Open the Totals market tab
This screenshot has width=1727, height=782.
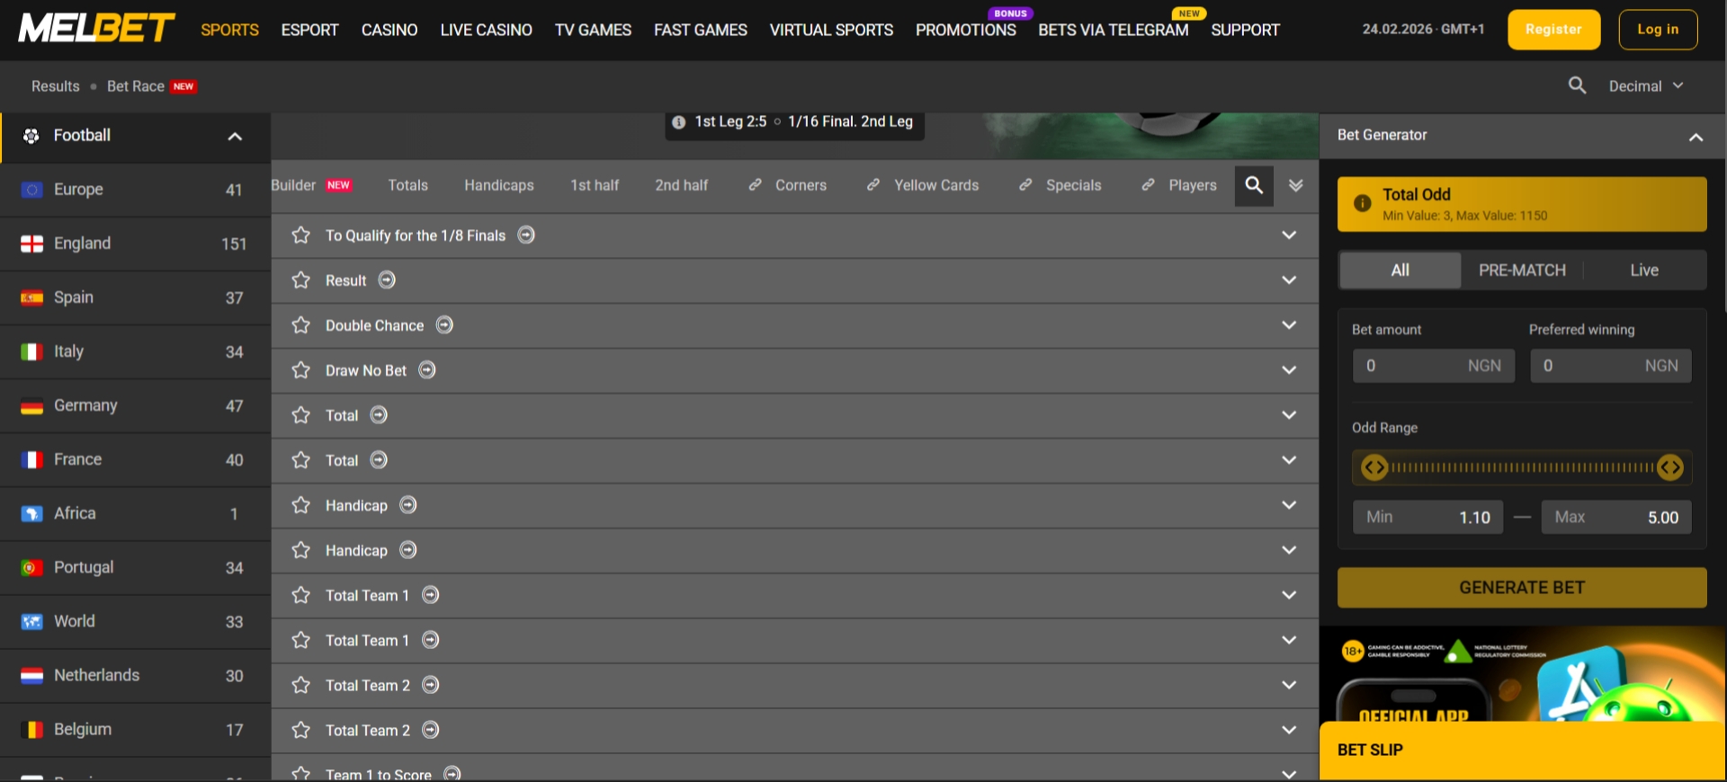tap(407, 185)
